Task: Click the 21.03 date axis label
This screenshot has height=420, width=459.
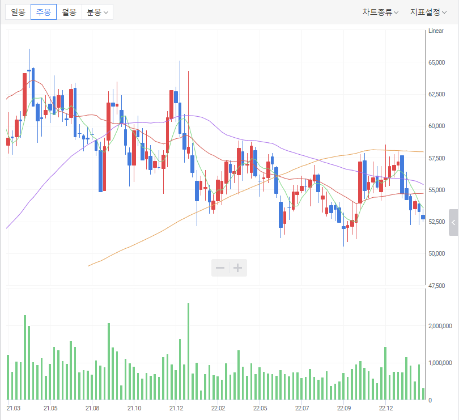Action: [x=14, y=408]
